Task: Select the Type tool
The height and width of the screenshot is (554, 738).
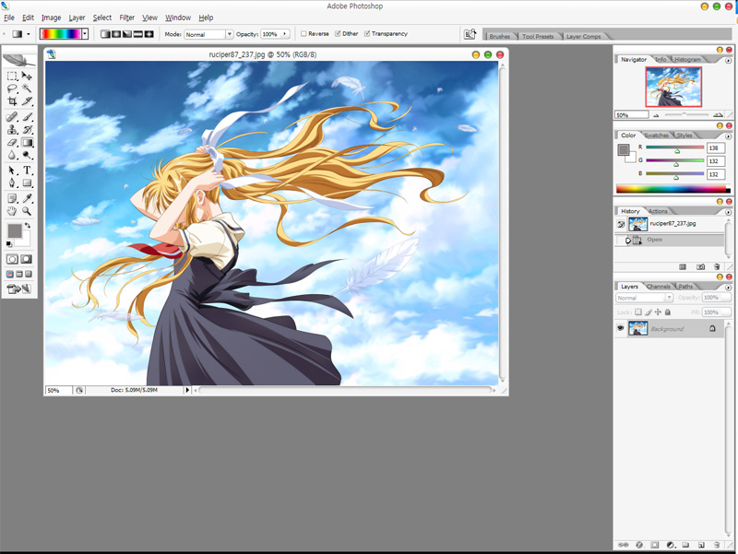Action: [x=27, y=171]
